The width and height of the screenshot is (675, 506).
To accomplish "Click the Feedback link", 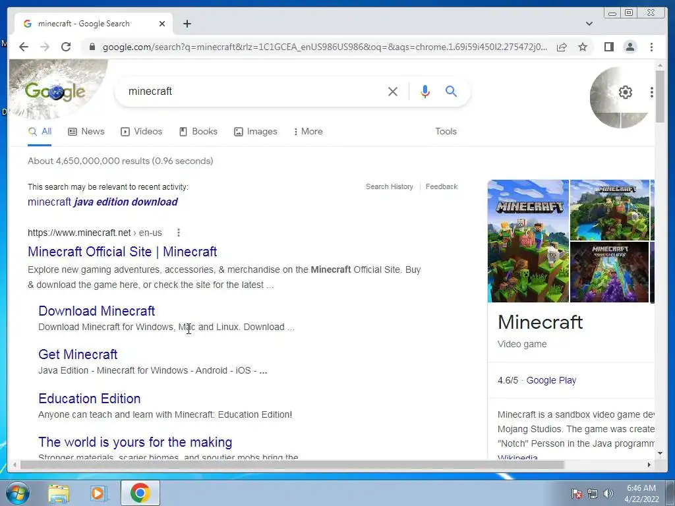I will click(441, 186).
